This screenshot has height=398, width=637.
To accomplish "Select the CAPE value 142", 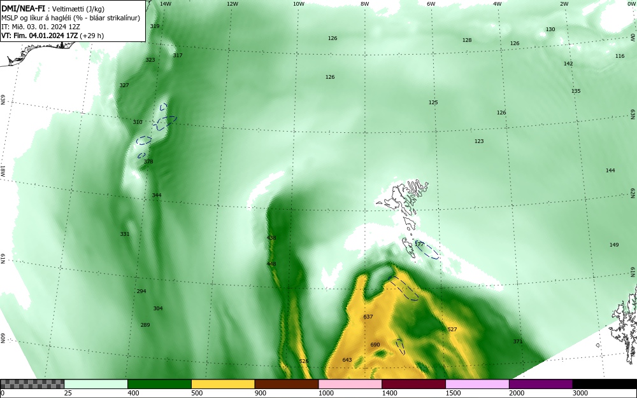I will point(568,64).
